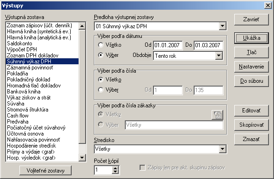274x179 pixels.
Task: Close the Výstupy dialog window
Action: [x=268, y=6]
